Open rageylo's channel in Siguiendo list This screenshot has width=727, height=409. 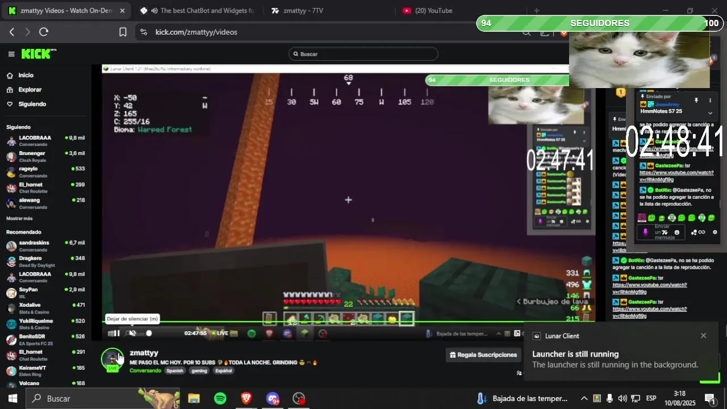[x=45, y=172]
